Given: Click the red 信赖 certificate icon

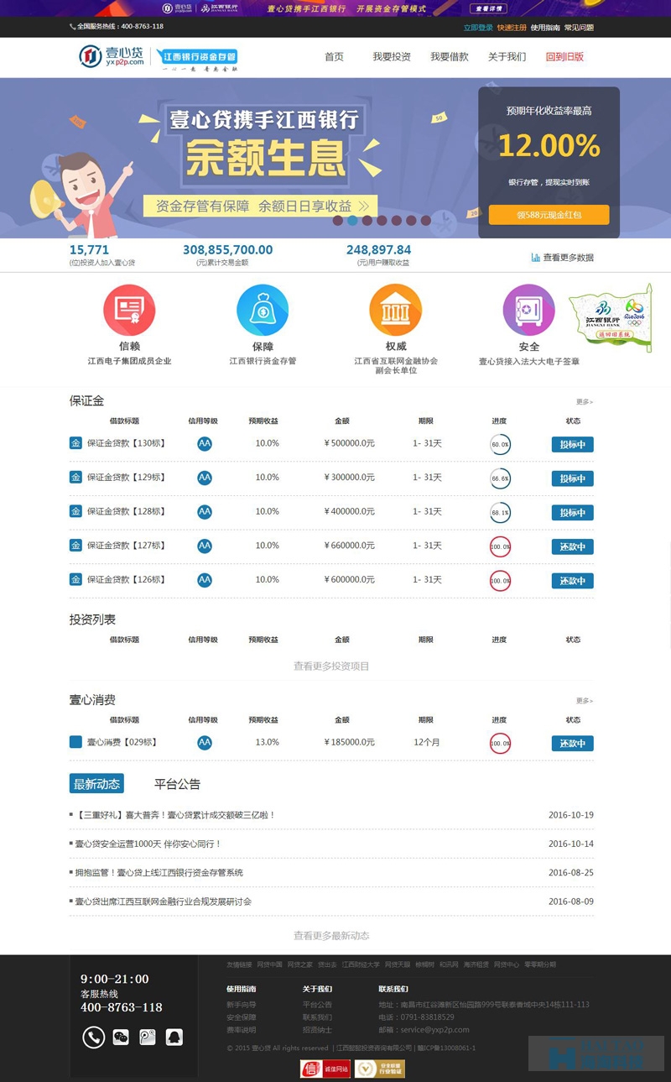Looking at the screenshot, I should [129, 311].
